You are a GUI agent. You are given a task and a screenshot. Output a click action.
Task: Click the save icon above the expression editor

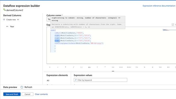coord(173,24)
